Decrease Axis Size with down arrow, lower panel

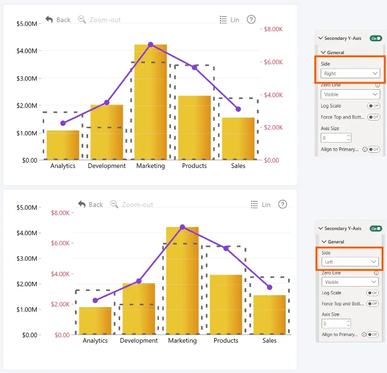tap(348, 325)
